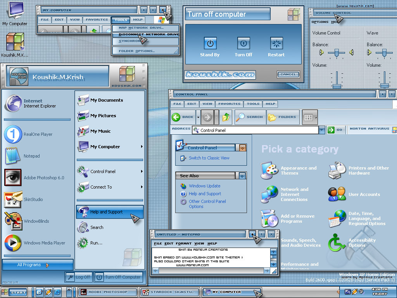Launch Windows Media Player from Start menu

coord(35,243)
